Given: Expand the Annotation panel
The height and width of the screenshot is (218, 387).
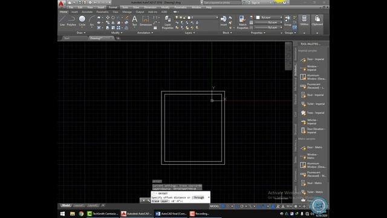Looking at the screenshot, I should pyautogui.click(x=145, y=33).
